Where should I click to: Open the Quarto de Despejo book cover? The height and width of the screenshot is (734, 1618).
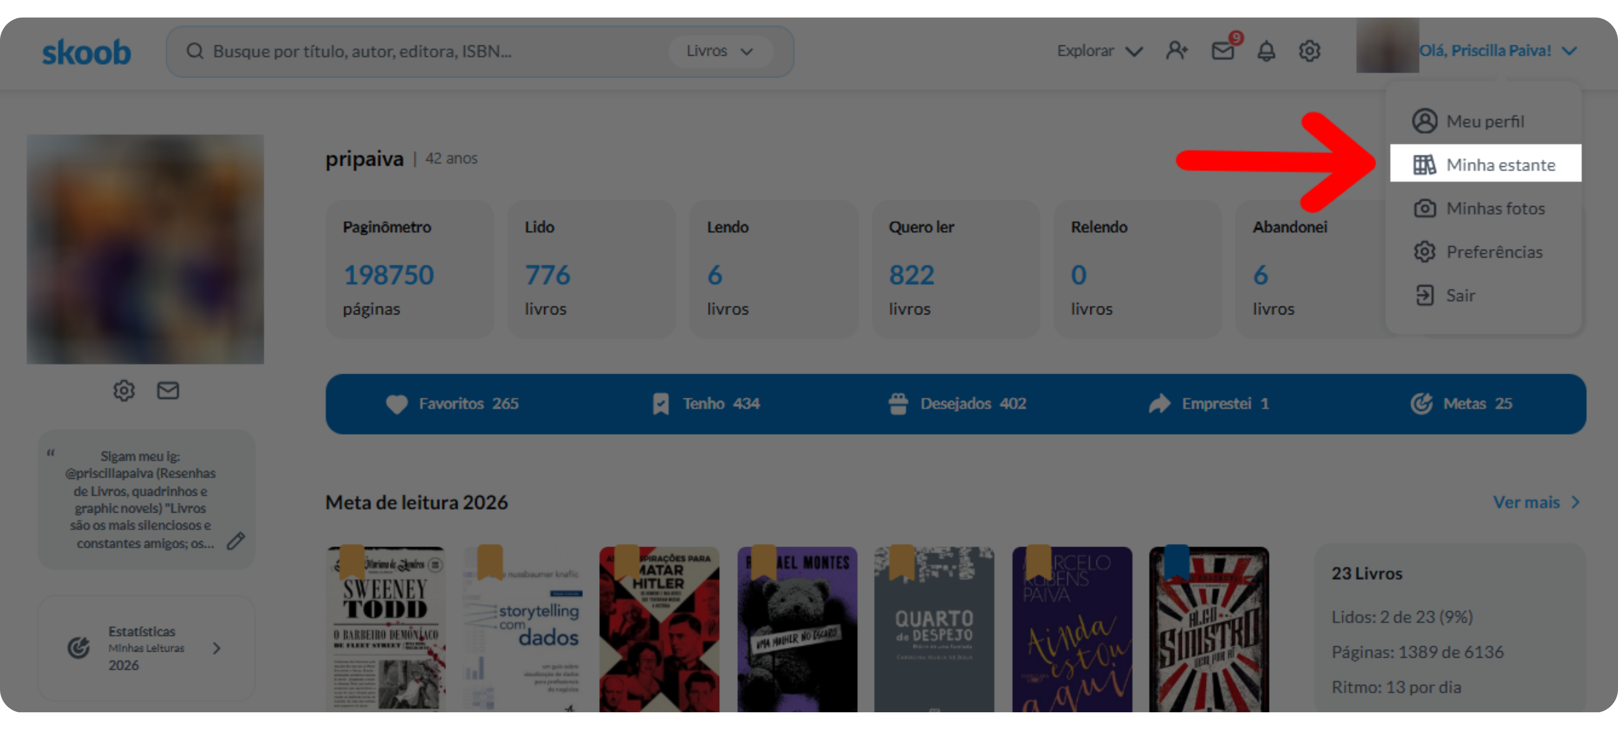934,629
